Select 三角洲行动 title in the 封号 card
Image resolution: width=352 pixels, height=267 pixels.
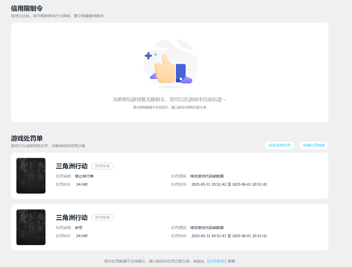tap(72, 218)
